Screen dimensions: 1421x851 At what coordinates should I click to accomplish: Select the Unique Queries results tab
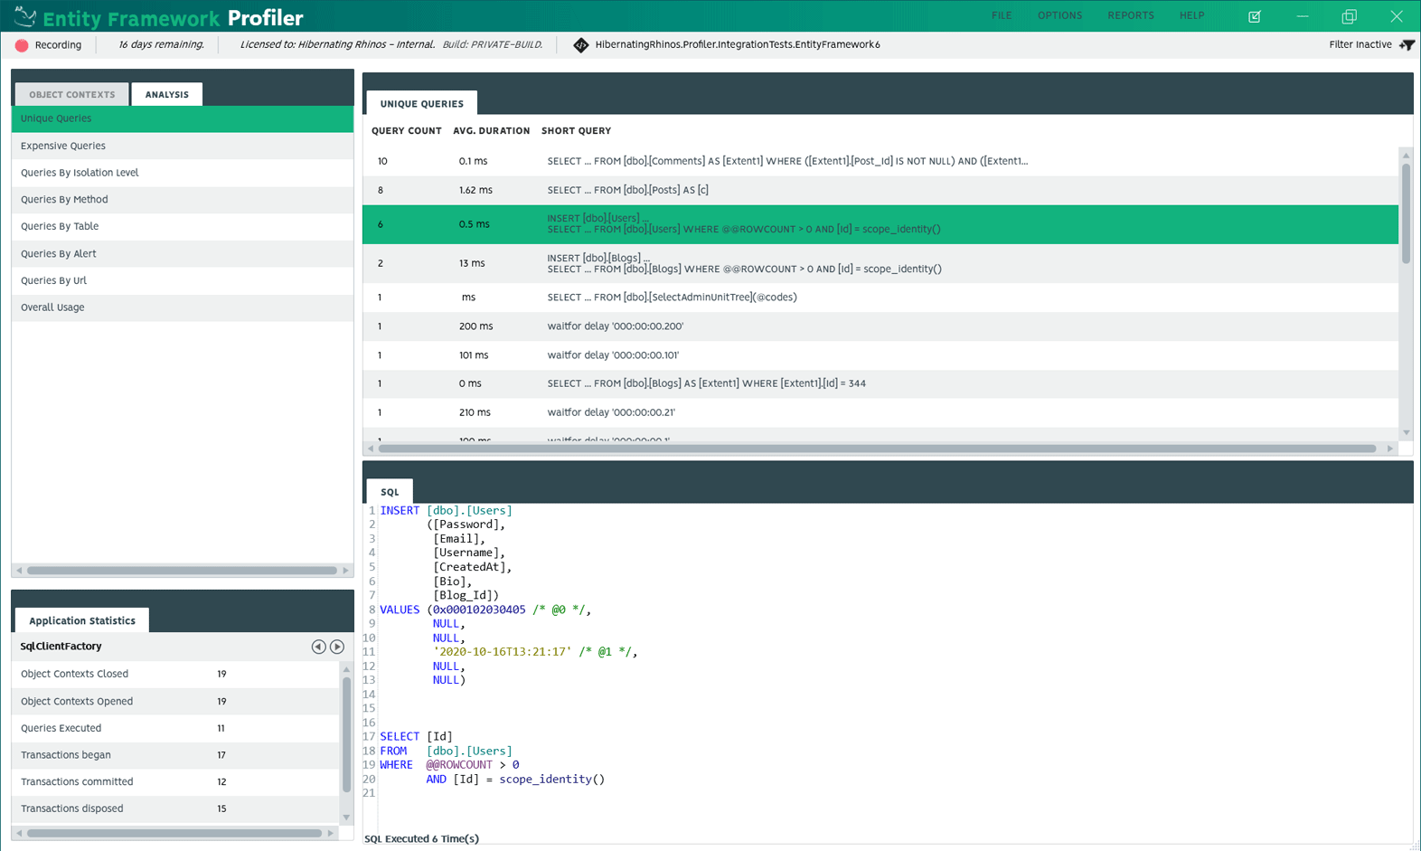[422, 103]
